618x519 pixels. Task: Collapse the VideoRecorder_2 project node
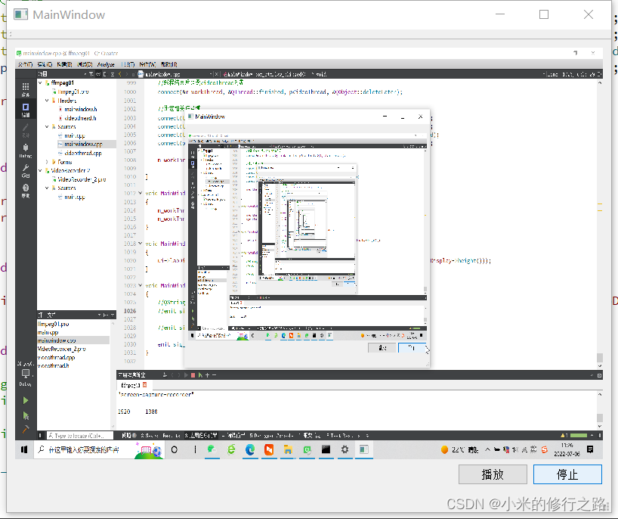[40, 170]
